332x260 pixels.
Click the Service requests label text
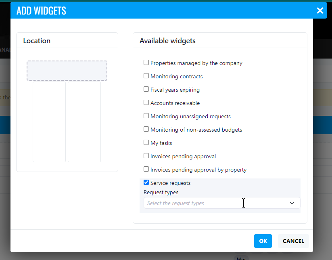coord(171,183)
